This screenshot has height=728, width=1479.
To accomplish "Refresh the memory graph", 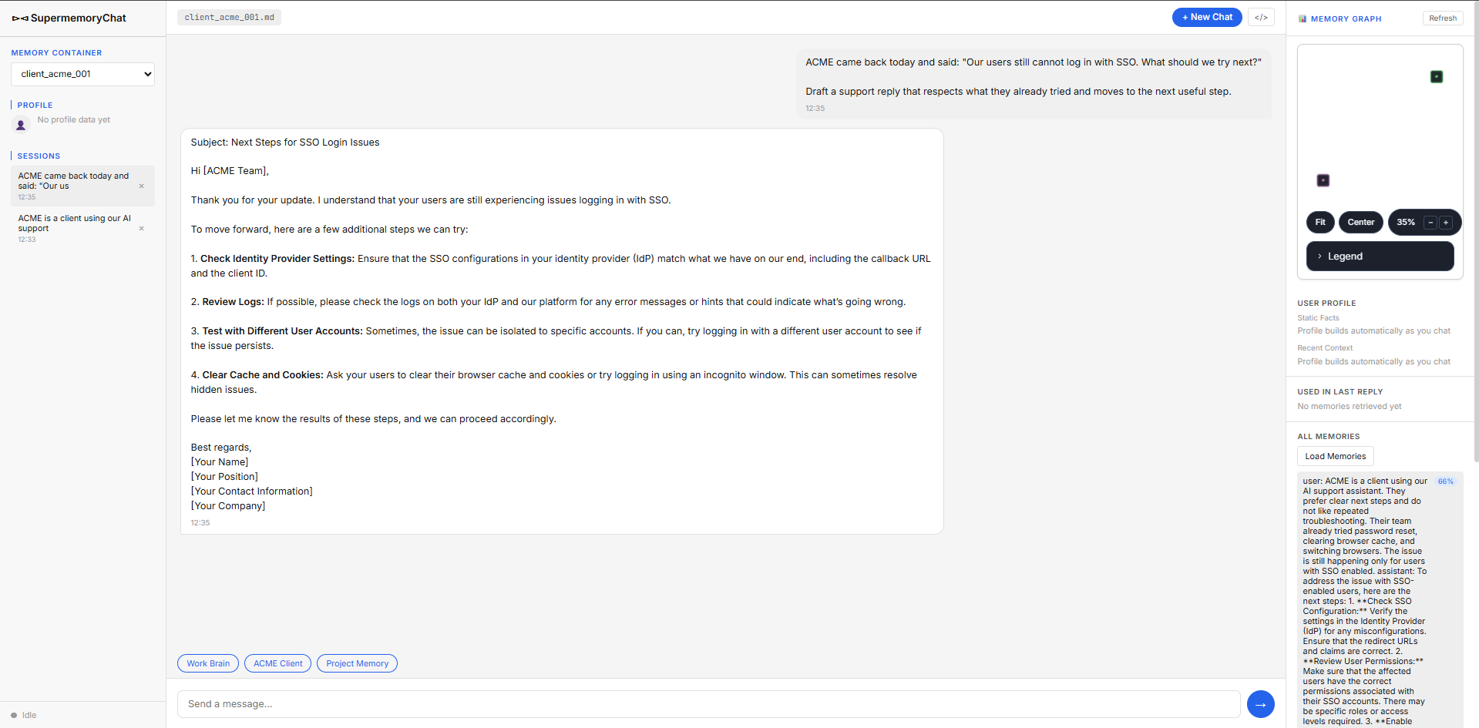I will [1442, 18].
